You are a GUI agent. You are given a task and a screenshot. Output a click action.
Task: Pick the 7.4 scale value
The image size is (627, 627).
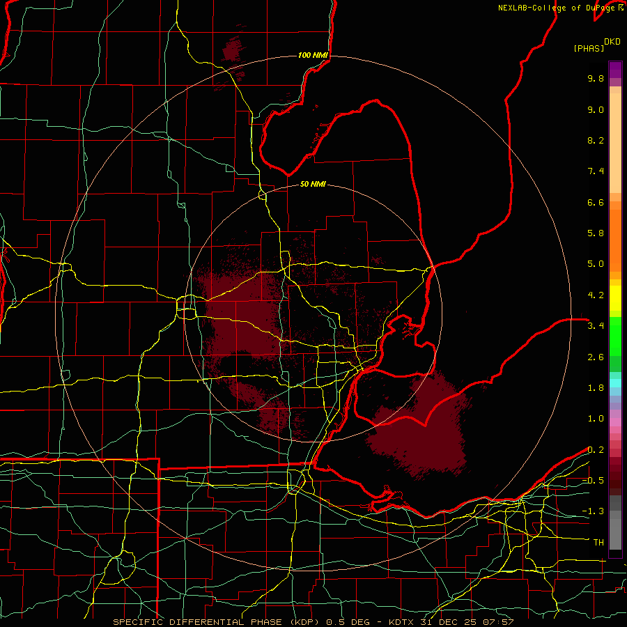pos(596,171)
